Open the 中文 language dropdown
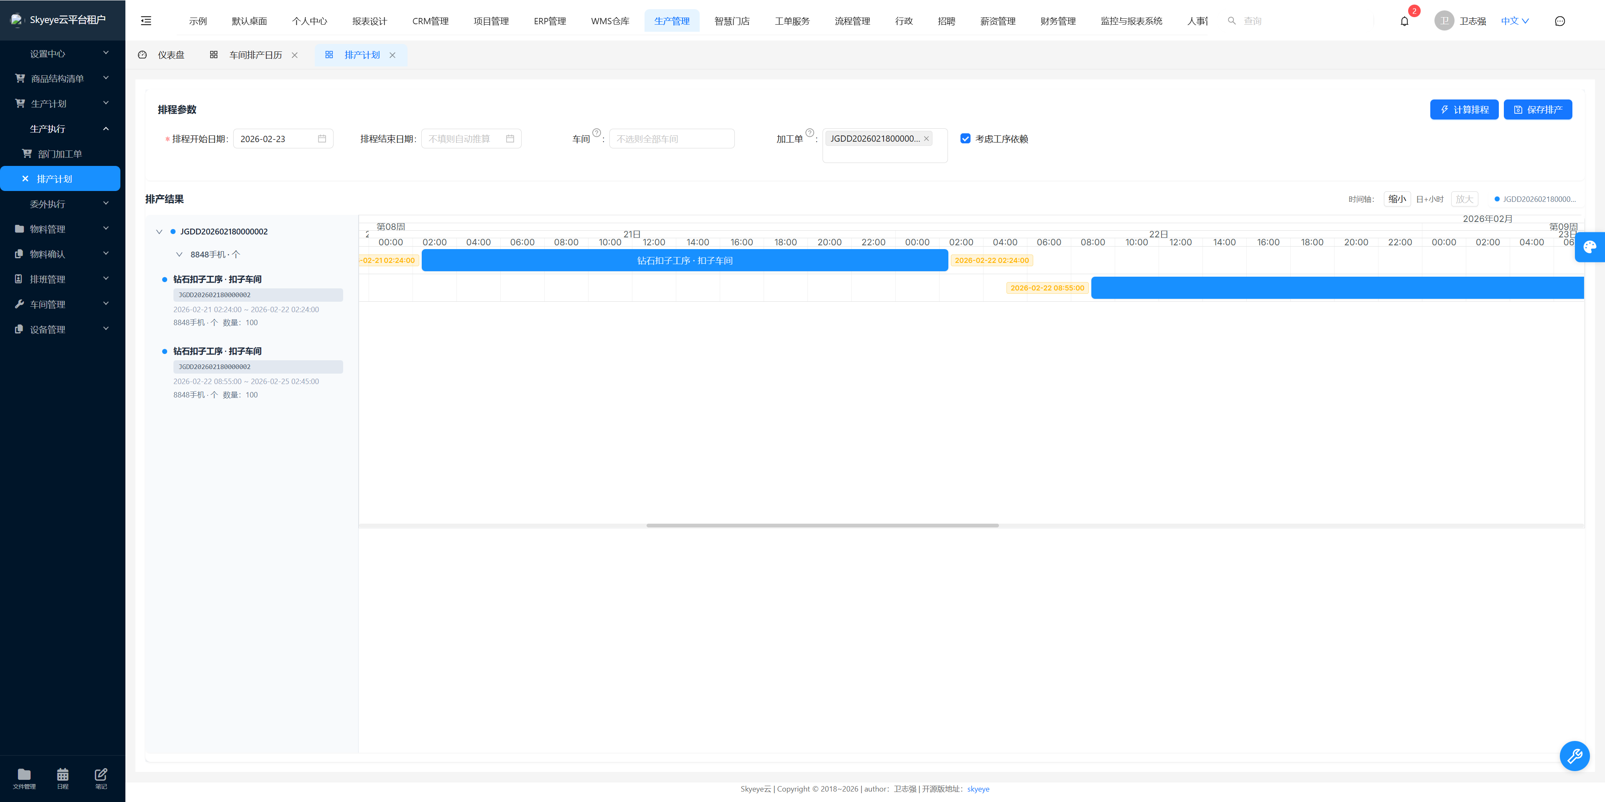This screenshot has width=1605, height=802. click(1514, 21)
